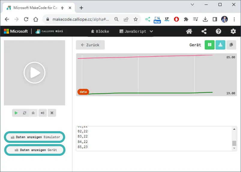This screenshot has height=172, width=241.
Task: Share the project via share icon
Action: (204, 31)
